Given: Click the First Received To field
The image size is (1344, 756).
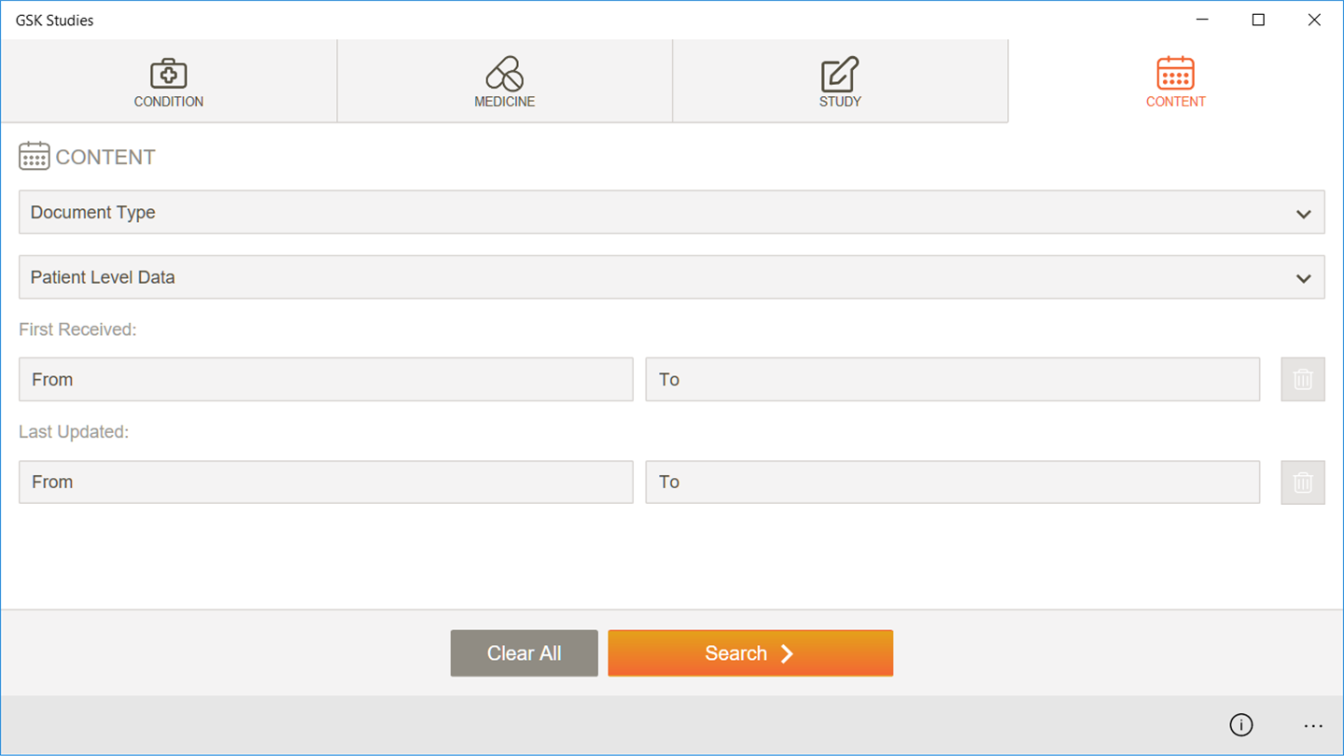Looking at the screenshot, I should coord(952,379).
